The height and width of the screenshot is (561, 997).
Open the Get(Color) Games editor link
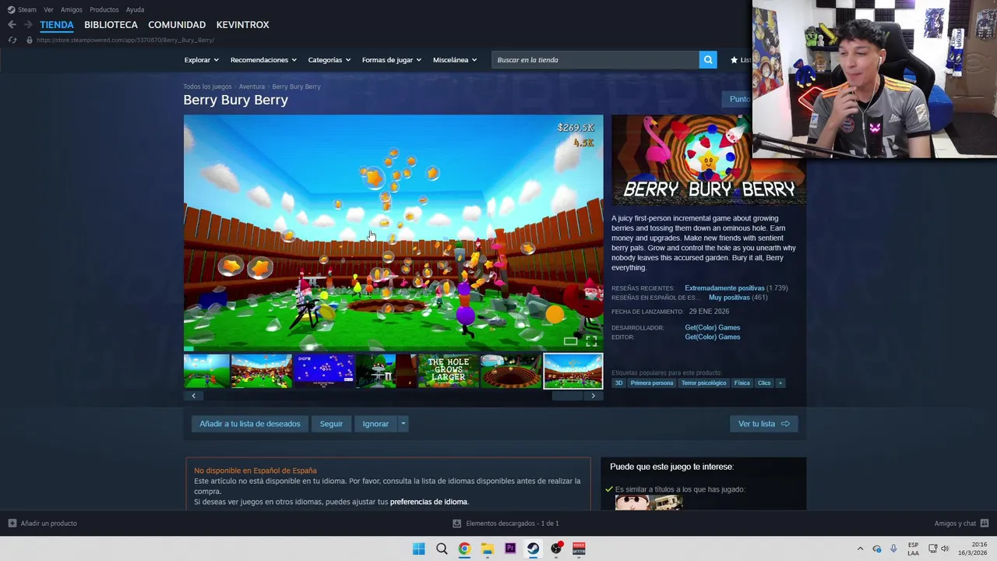tap(712, 337)
